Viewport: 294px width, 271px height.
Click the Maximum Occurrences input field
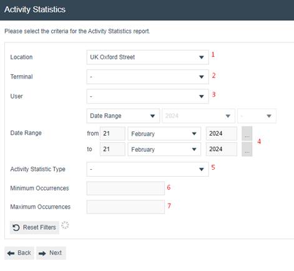(125, 207)
